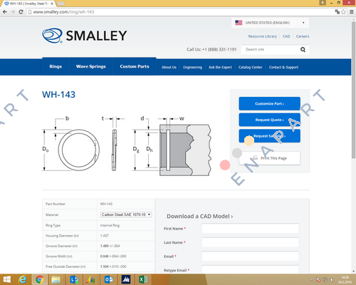
Task: Click the Customize Part button
Action: coord(269,103)
